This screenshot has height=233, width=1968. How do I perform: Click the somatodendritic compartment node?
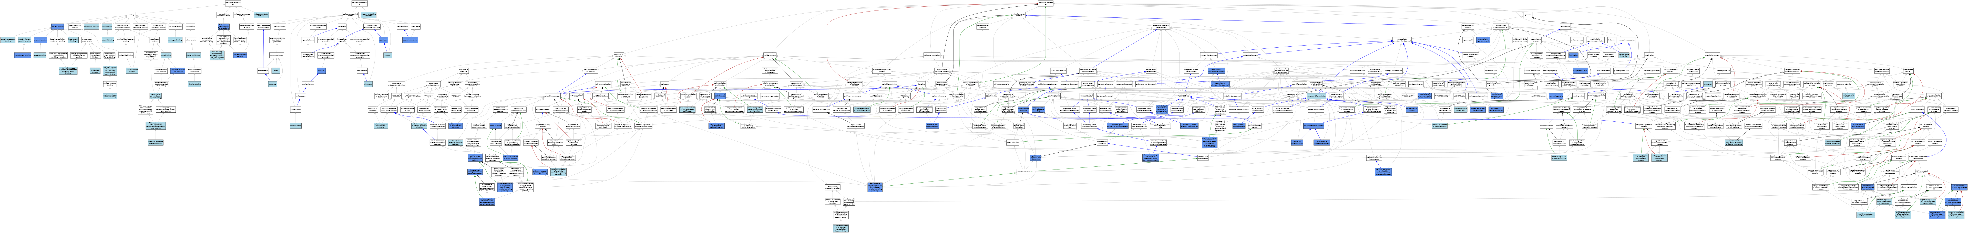click(x=264, y=27)
